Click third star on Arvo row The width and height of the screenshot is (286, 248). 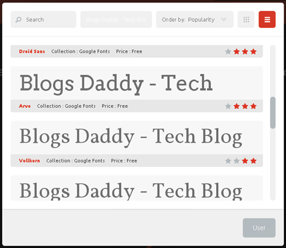pos(245,106)
